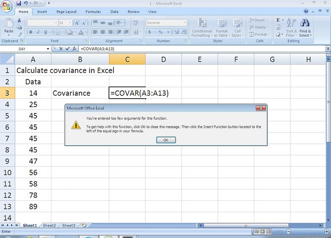331x238 pixels.
Task: Toggle Center alignment
Action: (x=103, y=32)
